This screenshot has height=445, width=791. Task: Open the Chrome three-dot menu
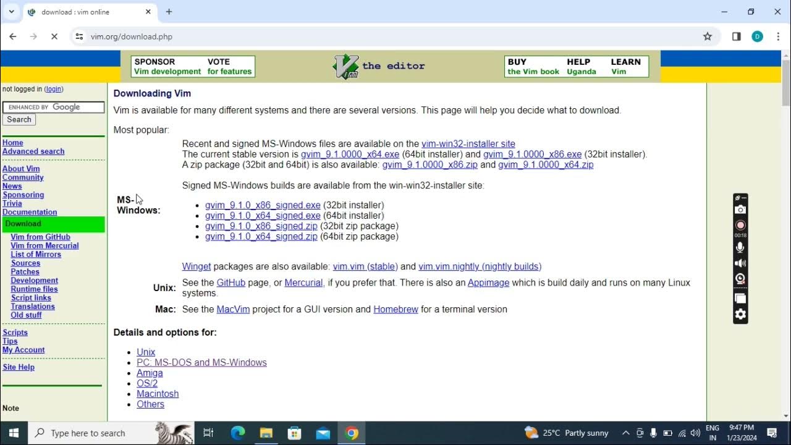pyautogui.click(x=778, y=36)
